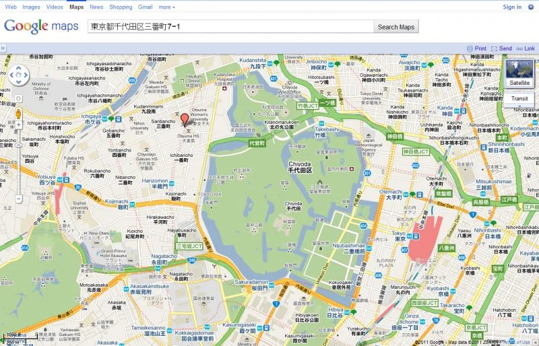Screen dimensions: 539x346
Task: Open the Gmail link
Action: tap(146, 7)
